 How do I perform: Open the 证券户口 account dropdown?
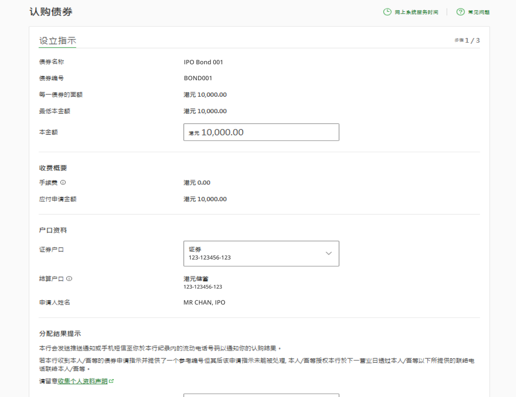pyautogui.click(x=261, y=253)
